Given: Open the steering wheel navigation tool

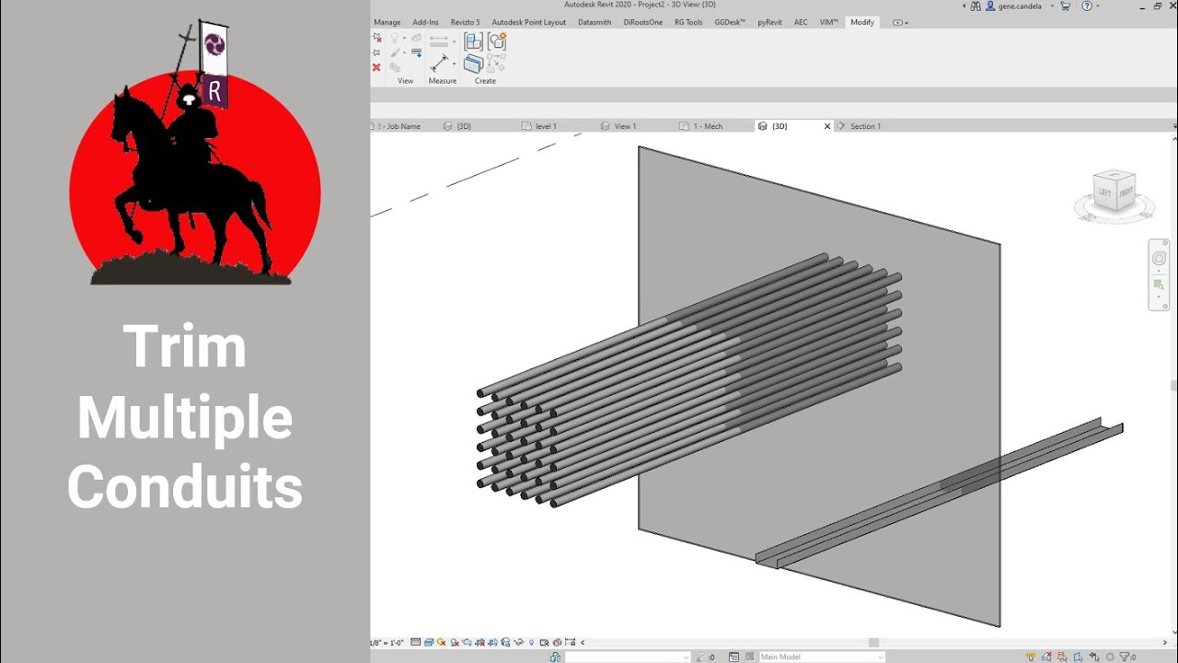Looking at the screenshot, I should point(1159,259).
